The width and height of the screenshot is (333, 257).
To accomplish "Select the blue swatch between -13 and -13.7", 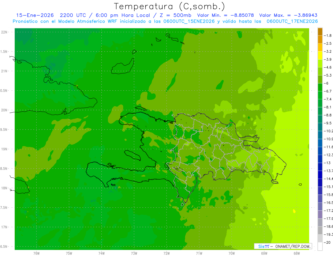I will point(320,167).
